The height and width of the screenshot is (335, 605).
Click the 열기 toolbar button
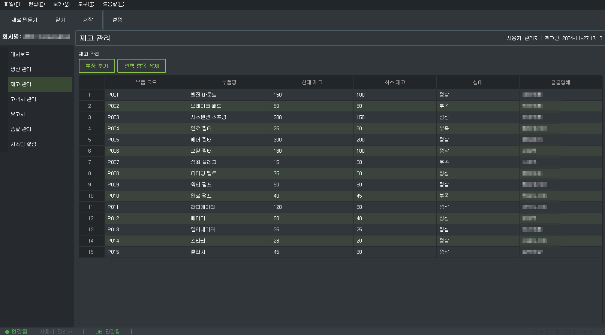click(x=60, y=20)
